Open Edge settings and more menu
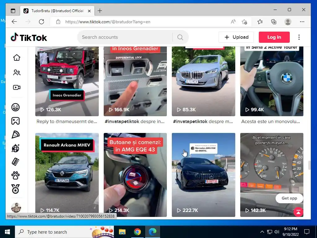 click(x=302, y=22)
